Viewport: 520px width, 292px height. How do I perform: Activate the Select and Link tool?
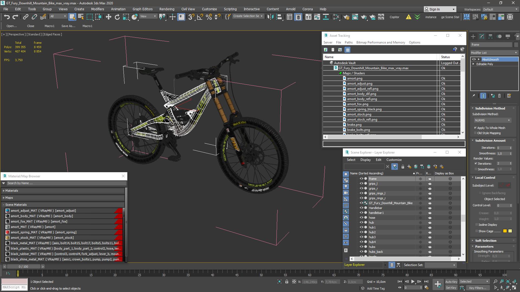tap(25, 17)
